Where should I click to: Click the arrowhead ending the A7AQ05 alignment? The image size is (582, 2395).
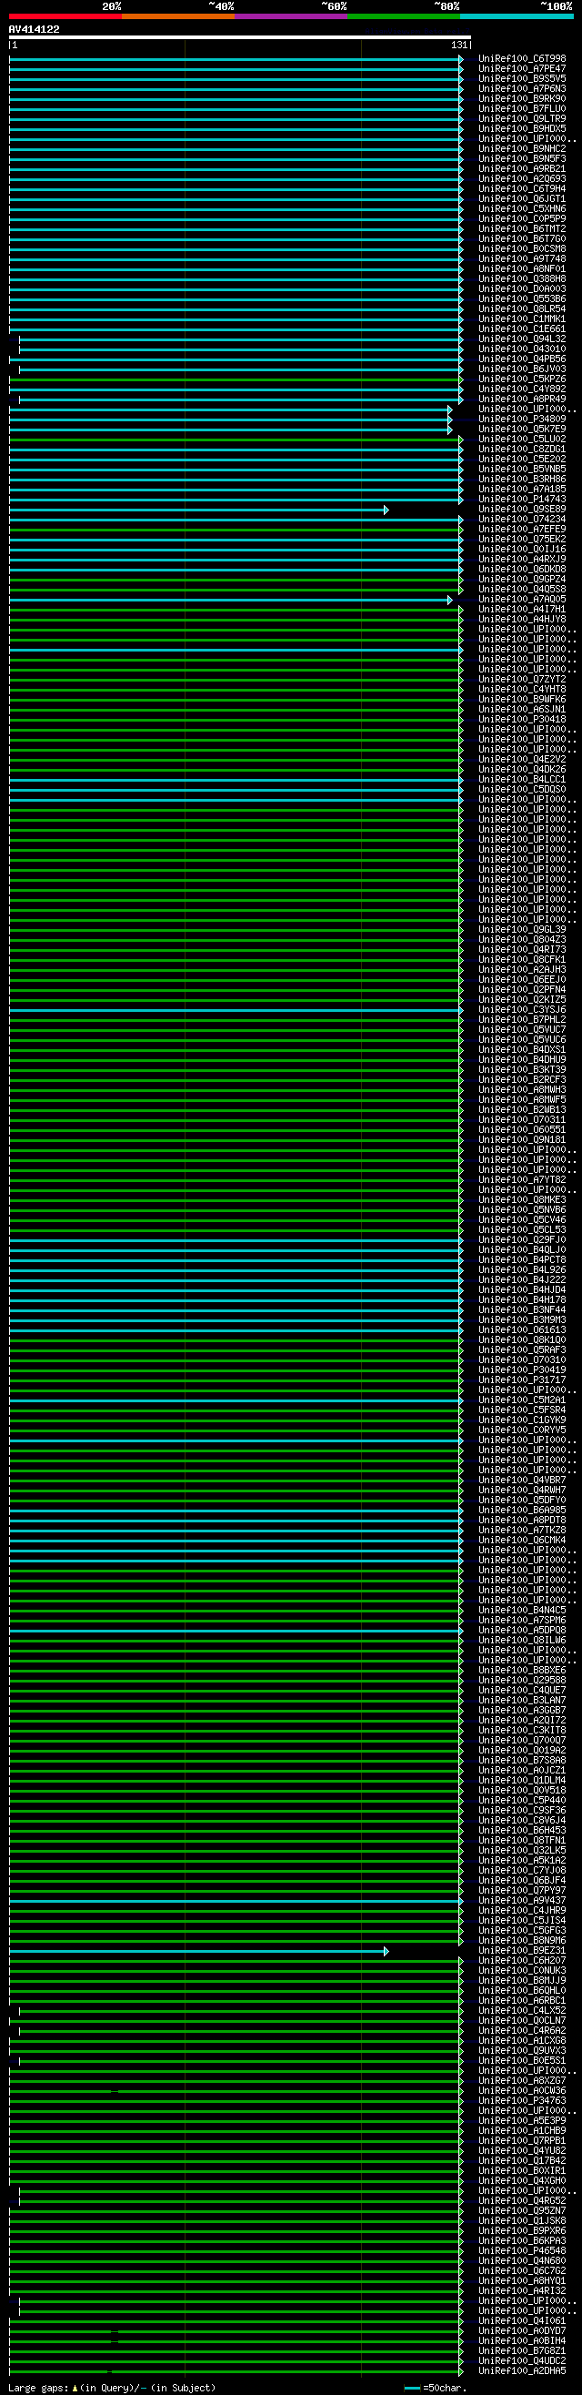[450, 600]
